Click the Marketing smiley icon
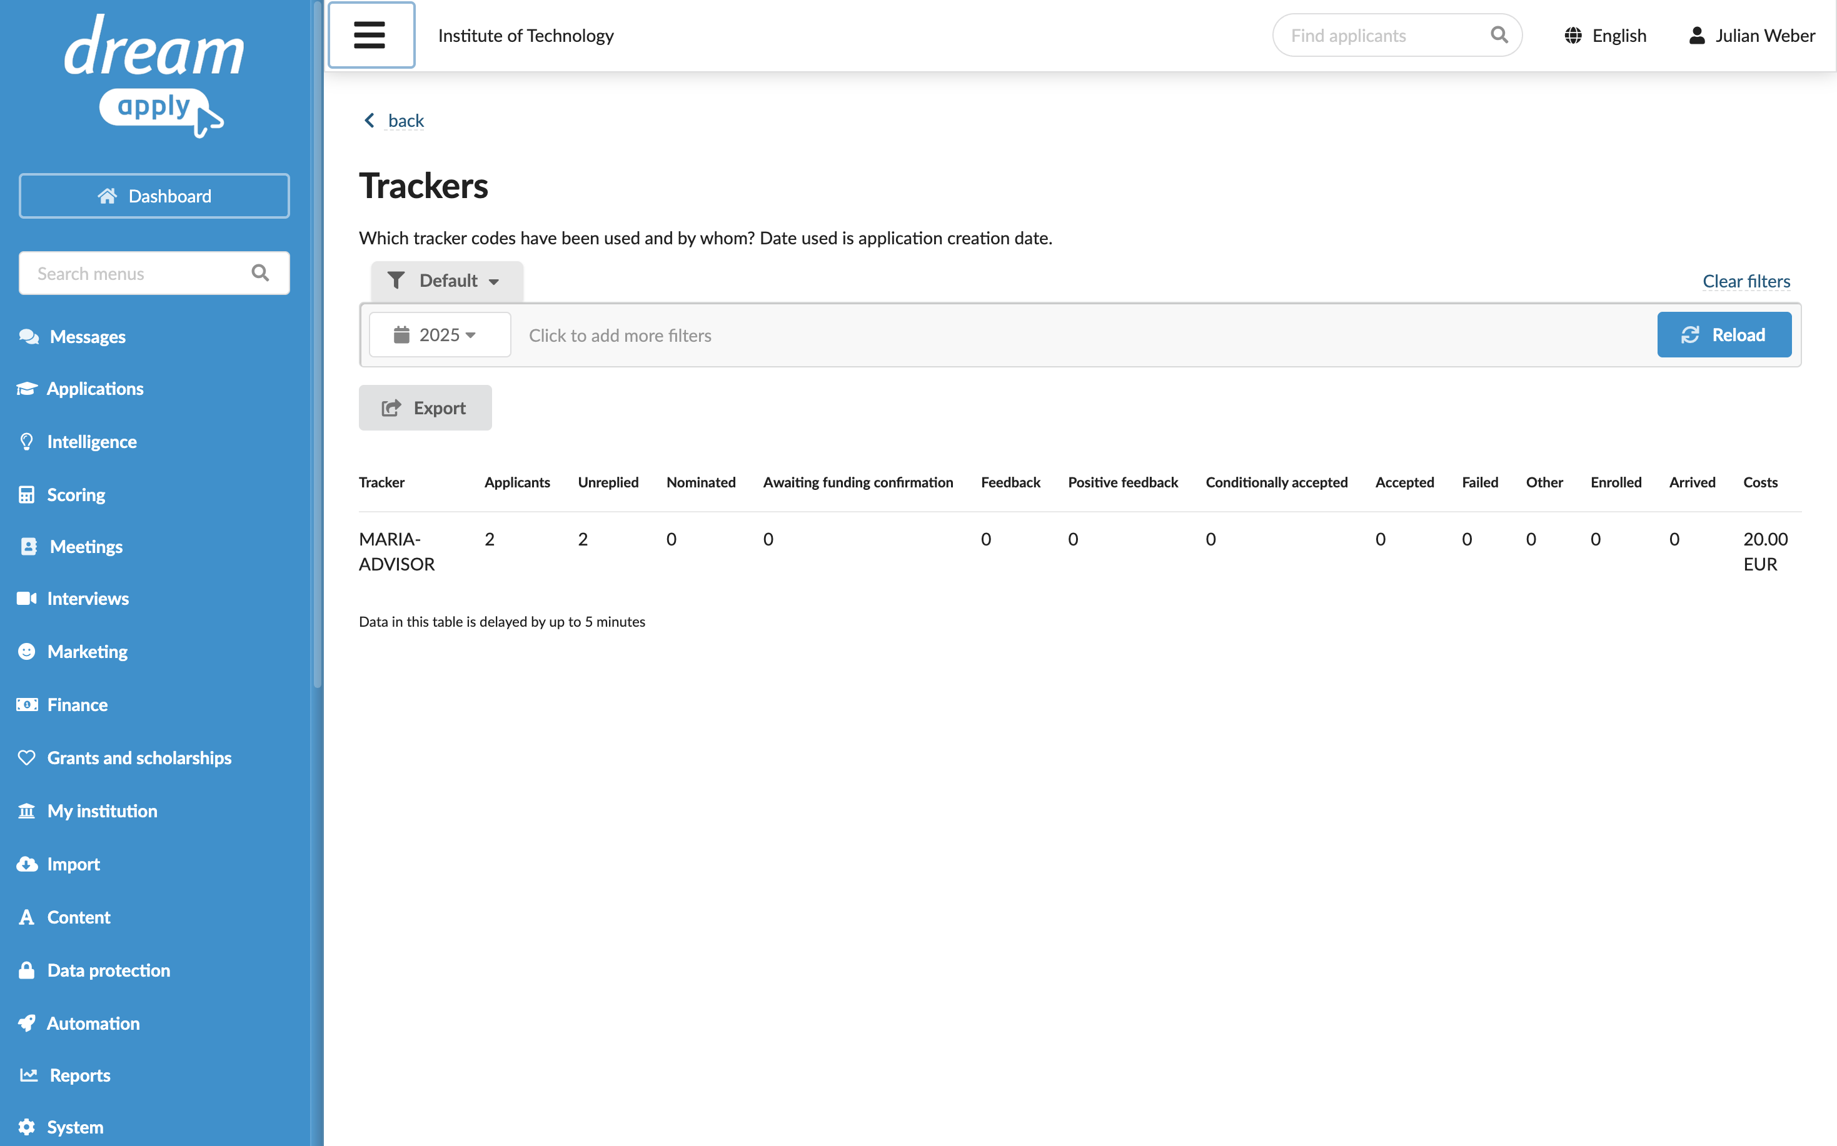1837x1146 pixels. click(x=26, y=652)
